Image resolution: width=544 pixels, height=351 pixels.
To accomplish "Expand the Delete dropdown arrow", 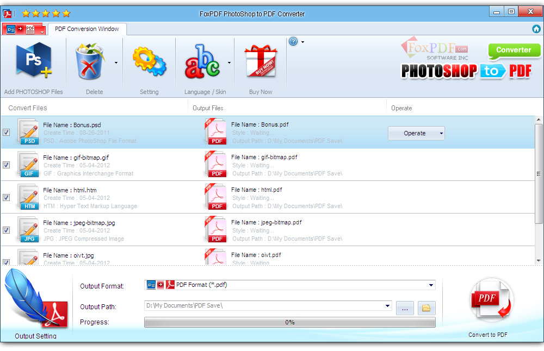I will tap(116, 62).
